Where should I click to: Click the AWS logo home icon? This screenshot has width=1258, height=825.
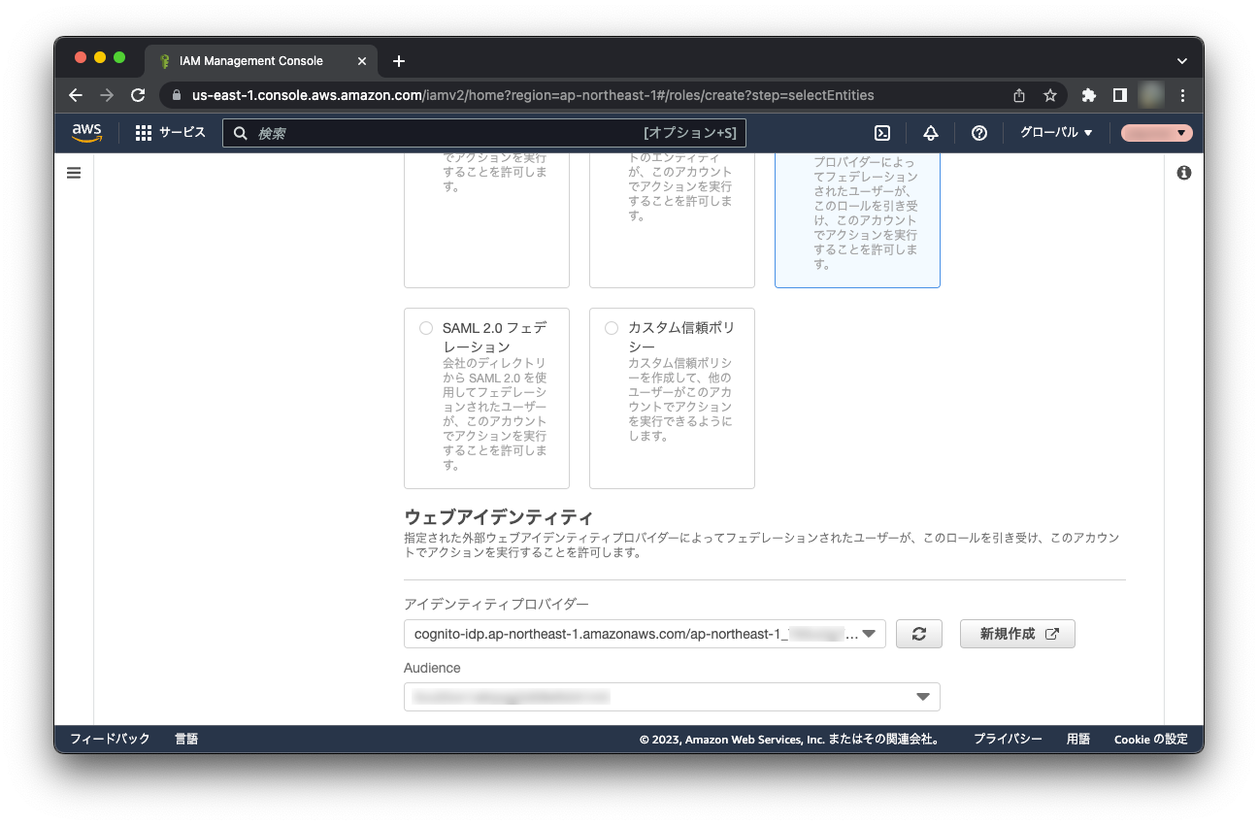point(87,133)
